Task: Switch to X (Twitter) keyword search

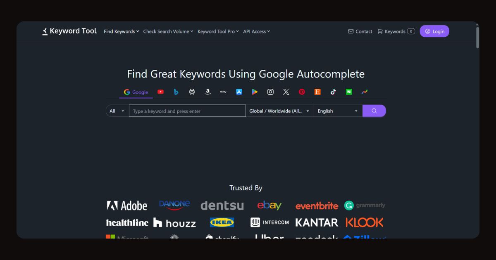Action: pyautogui.click(x=286, y=92)
